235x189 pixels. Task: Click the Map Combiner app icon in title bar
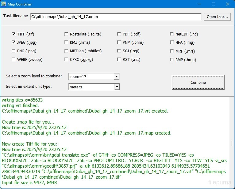[4, 4]
